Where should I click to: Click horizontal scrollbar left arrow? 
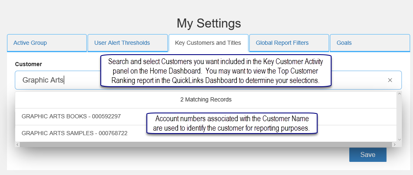point(17,145)
